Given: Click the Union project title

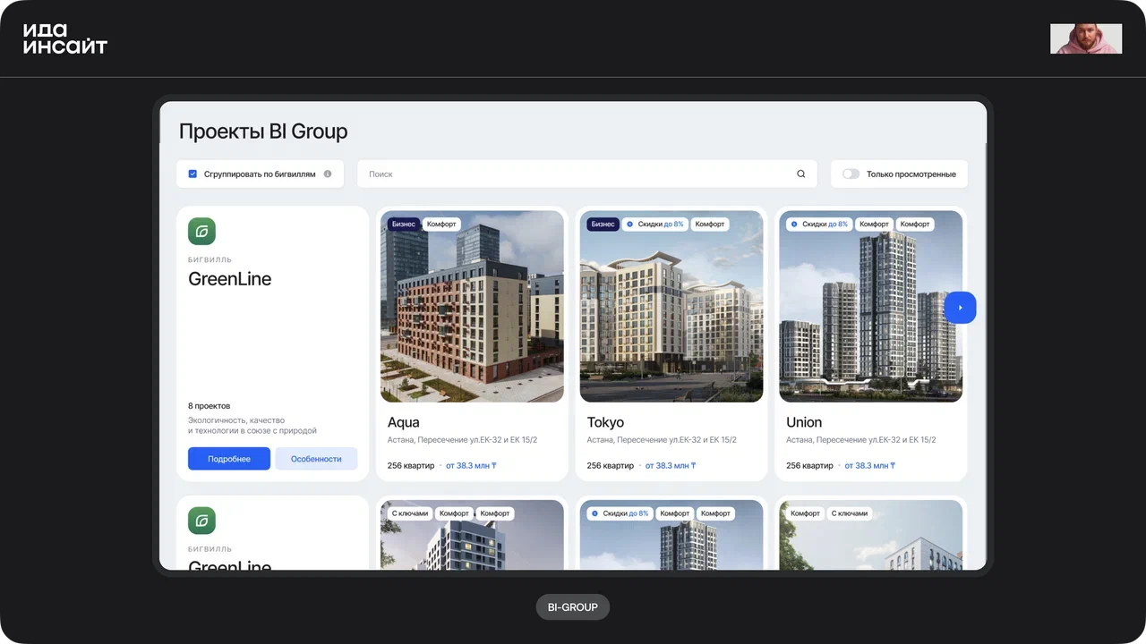Looking at the screenshot, I should pyautogui.click(x=804, y=422).
